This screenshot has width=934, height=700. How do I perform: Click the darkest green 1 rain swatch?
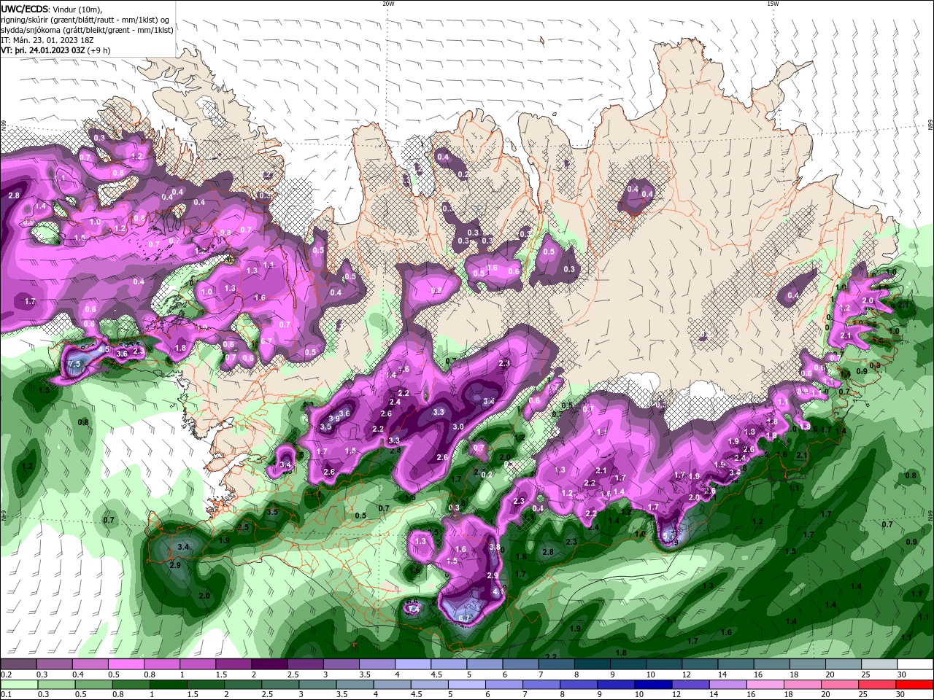click(169, 685)
